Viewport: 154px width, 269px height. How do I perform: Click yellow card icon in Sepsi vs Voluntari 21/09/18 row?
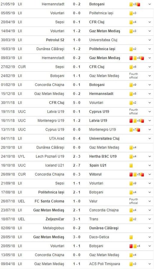[x=131, y=183]
